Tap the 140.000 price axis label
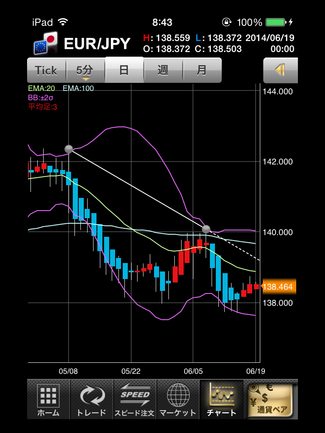The image size is (325, 433). point(278,232)
